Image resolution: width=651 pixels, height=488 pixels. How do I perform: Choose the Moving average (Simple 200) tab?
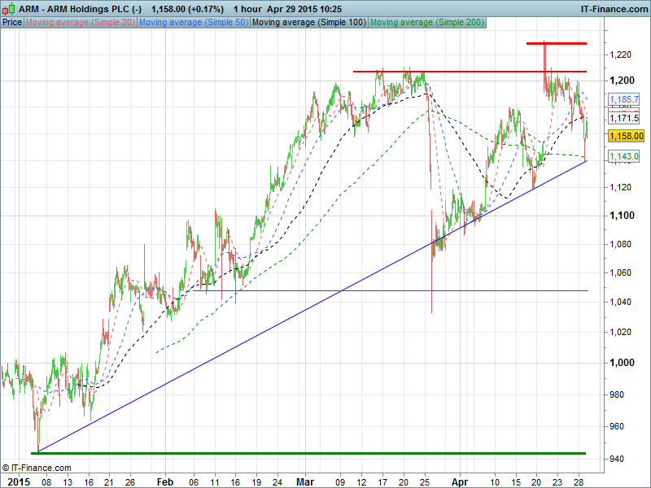pyautogui.click(x=426, y=22)
